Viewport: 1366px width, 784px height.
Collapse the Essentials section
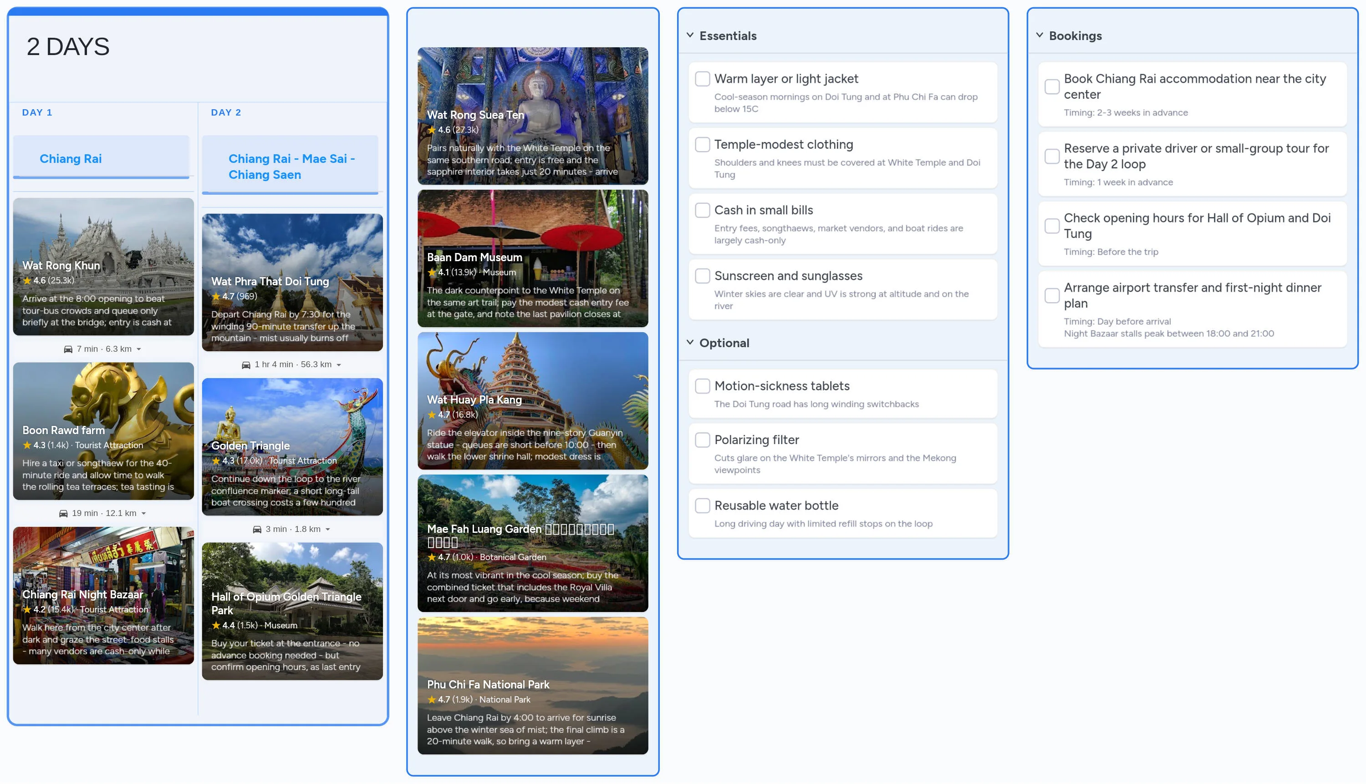coord(690,35)
